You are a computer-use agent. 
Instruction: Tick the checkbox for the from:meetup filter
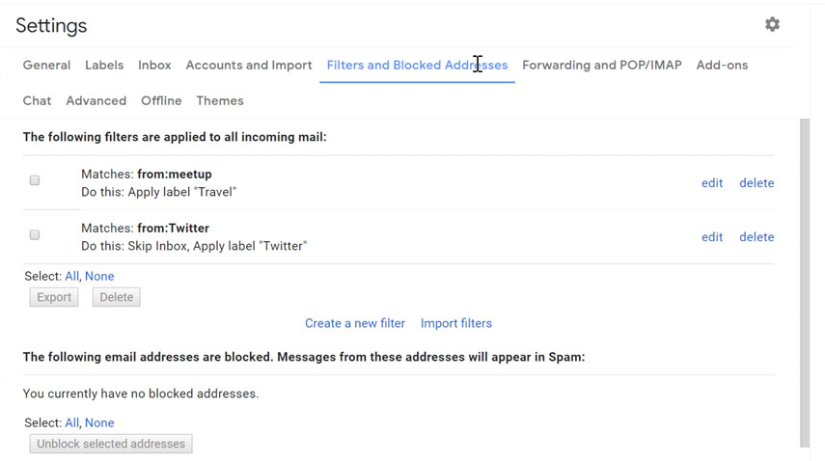click(35, 180)
